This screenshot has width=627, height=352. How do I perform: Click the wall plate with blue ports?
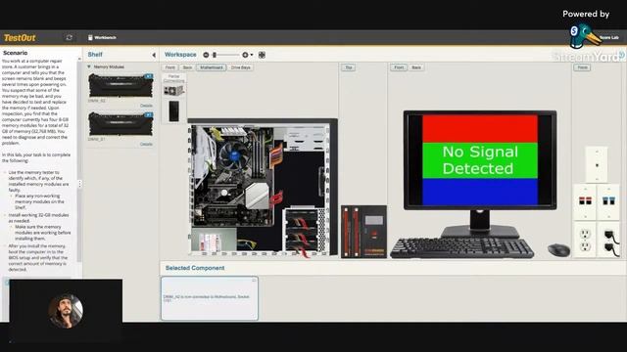point(608,201)
